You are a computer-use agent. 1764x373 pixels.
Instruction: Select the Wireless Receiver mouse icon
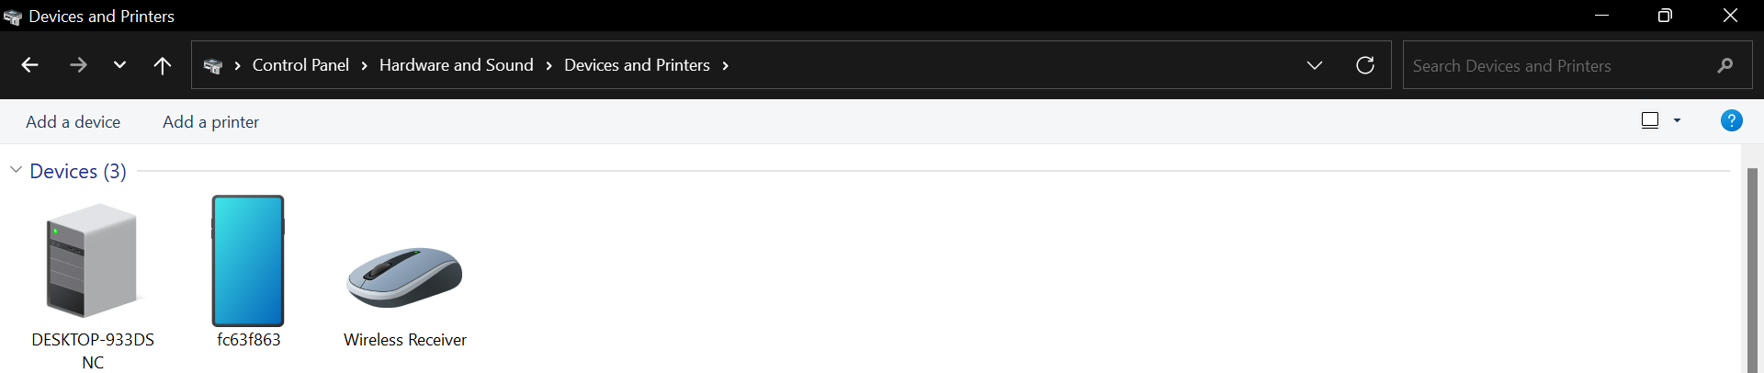404,276
